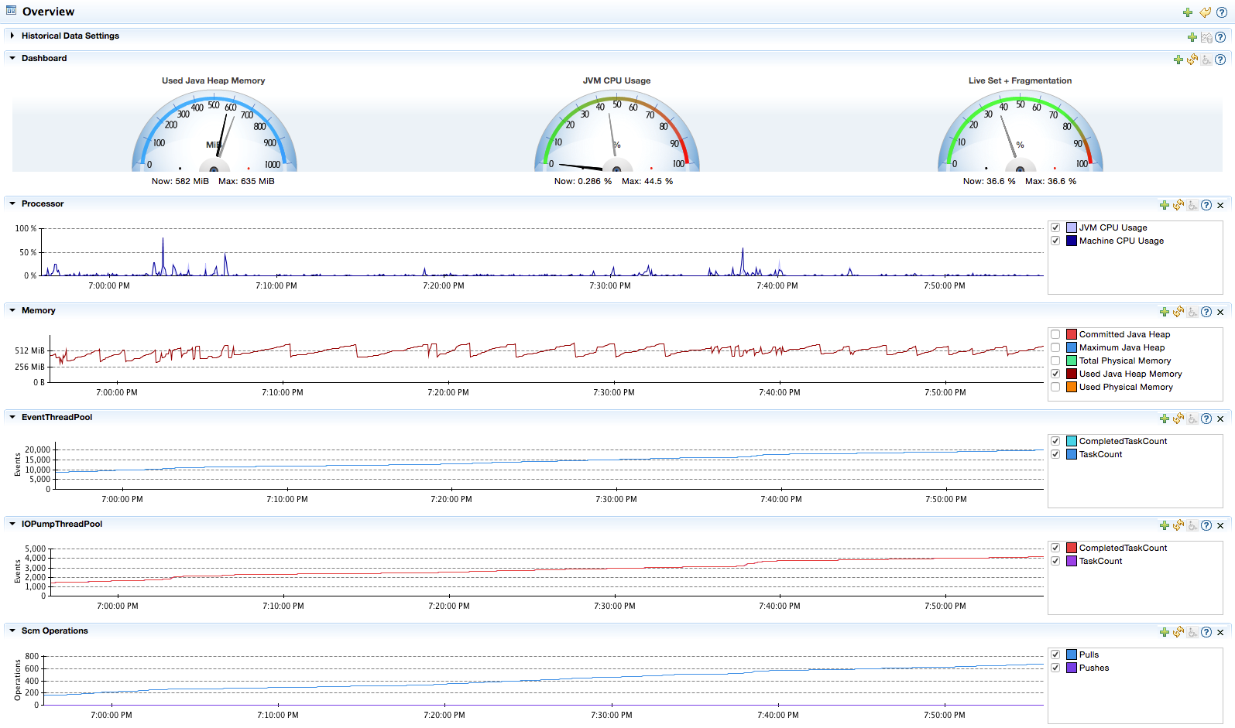The height and width of the screenshot is (728, 1235).
Task: Collapse the IOPumpThreadPool section
Action: (12, 524)
